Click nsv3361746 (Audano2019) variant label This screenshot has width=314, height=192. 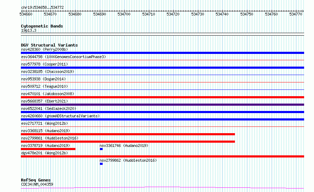coord(124,145)
